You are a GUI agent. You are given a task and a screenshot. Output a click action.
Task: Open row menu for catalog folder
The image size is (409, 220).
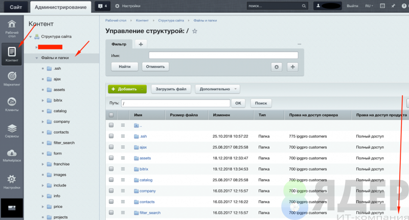pos(123,180)
